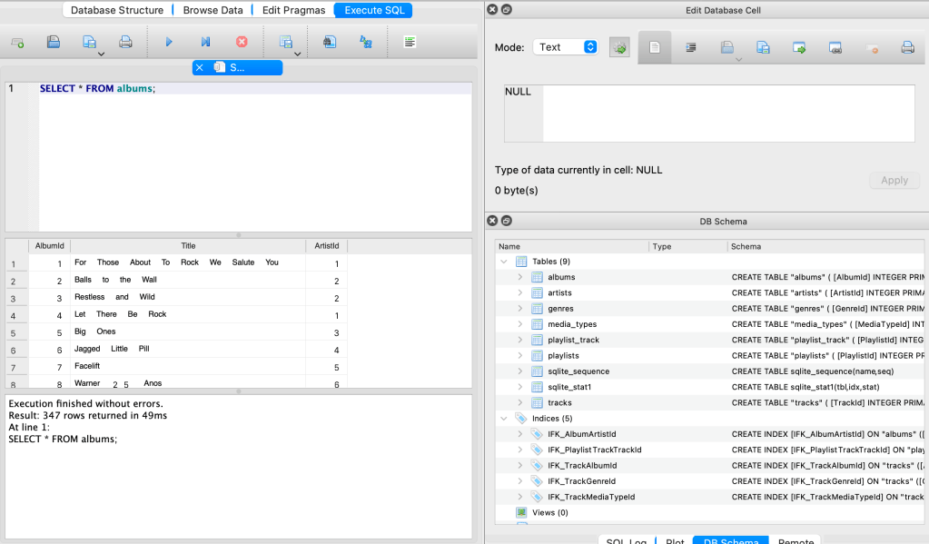Close the SQL editor tab
929x544 pixels.
coord(200,67)
